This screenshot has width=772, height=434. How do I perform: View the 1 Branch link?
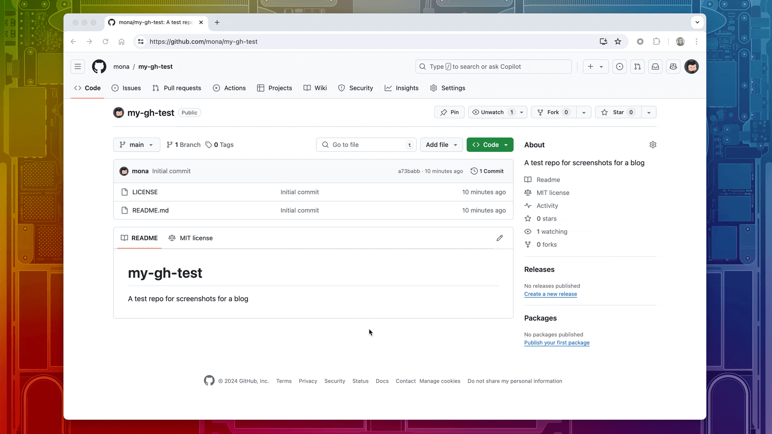click(183, 145)
